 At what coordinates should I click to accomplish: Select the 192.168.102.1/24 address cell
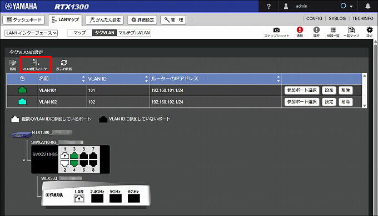tap(216, 102)
